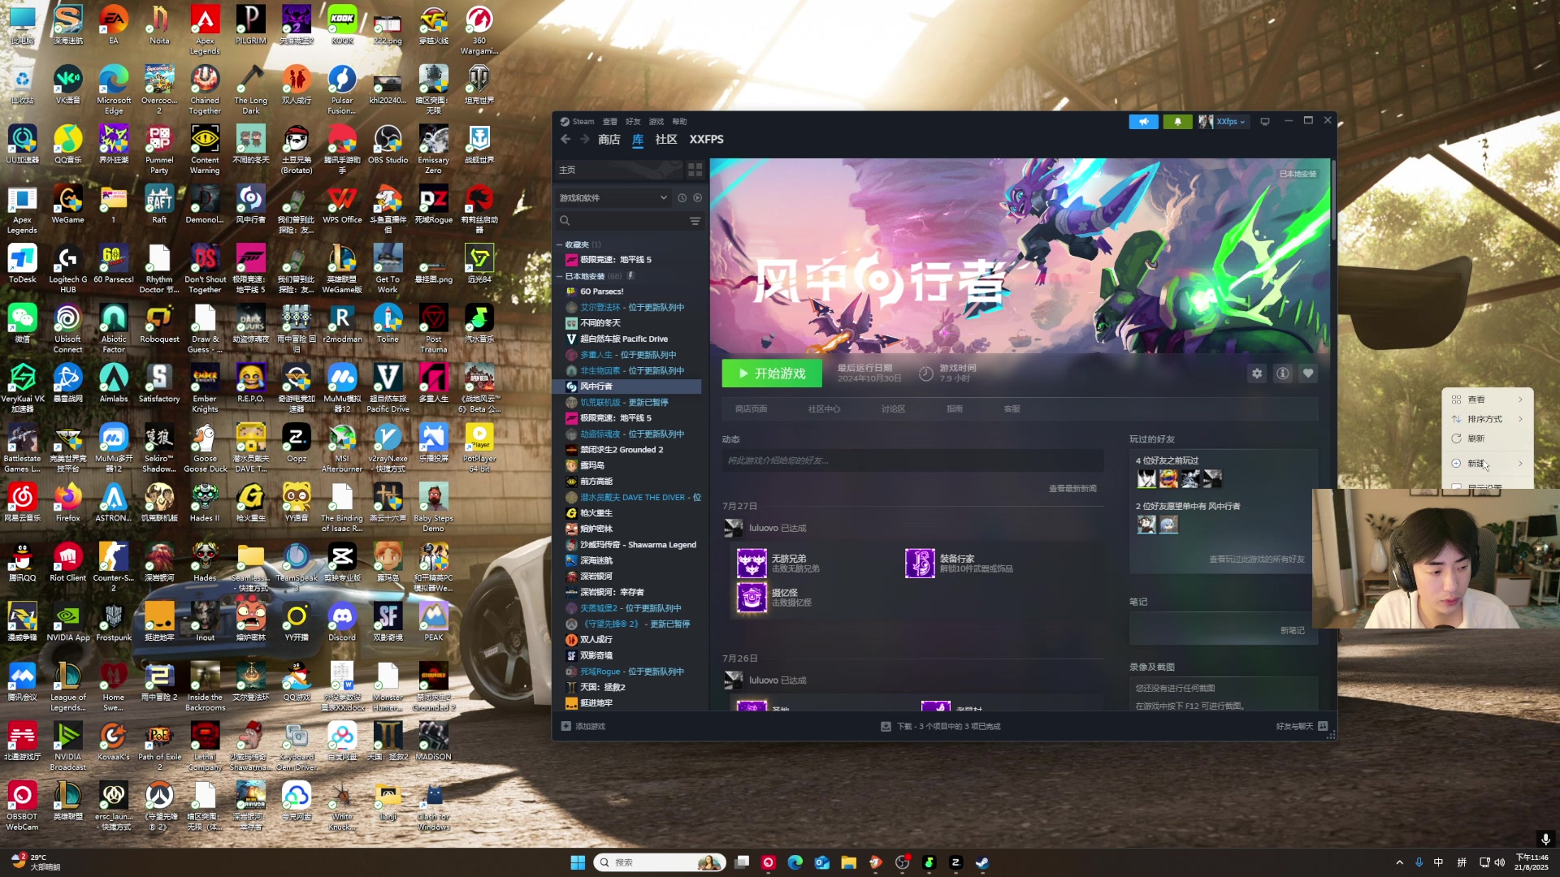This screenshot has width=1560, height=877.
Task: Collapse the 已本地安装 category
Action: pos(559,277)
